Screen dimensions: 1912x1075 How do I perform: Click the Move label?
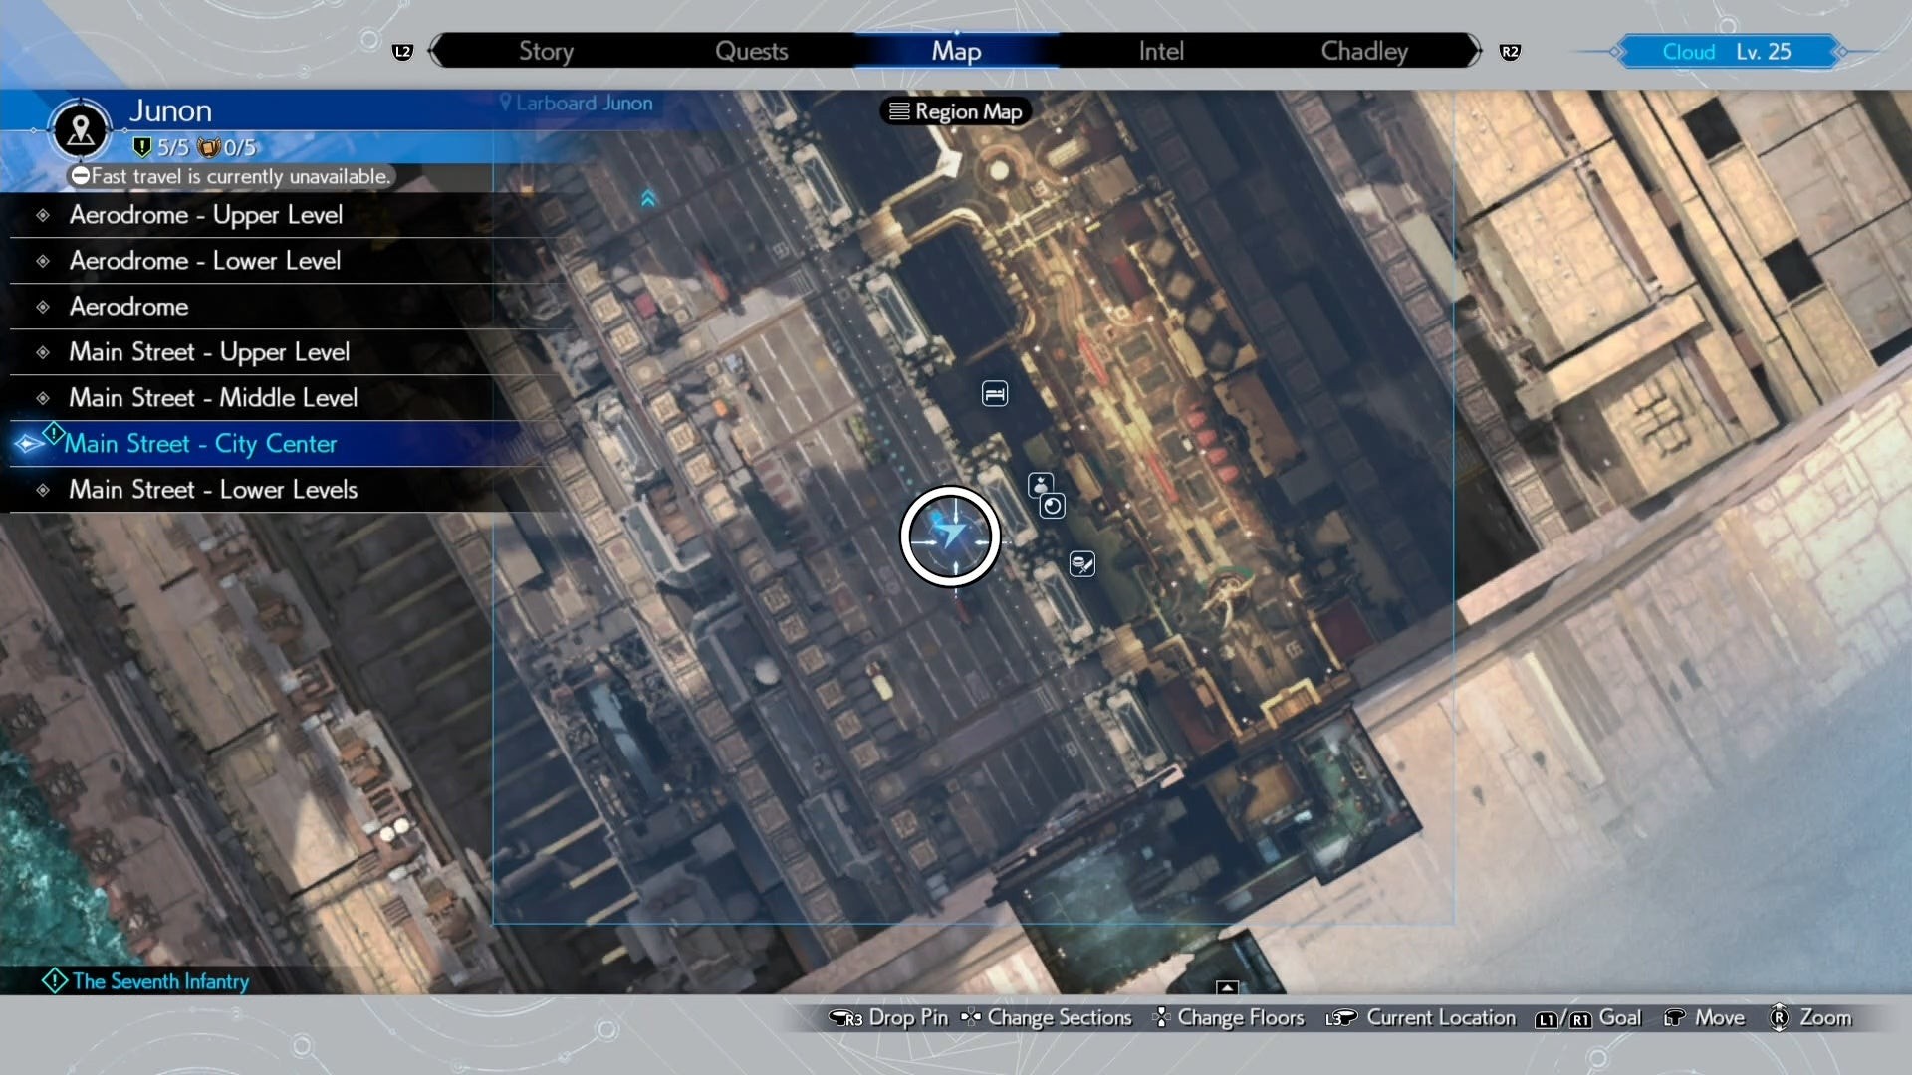click(x=1720, y=1017)
